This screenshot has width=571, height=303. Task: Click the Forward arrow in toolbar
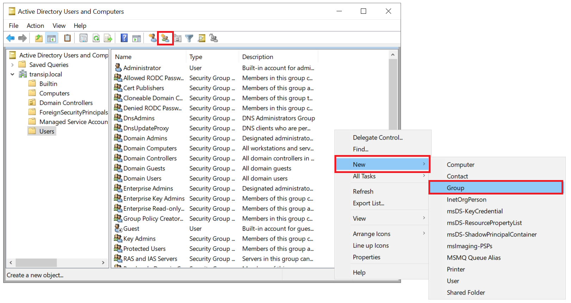pos(23,38)
